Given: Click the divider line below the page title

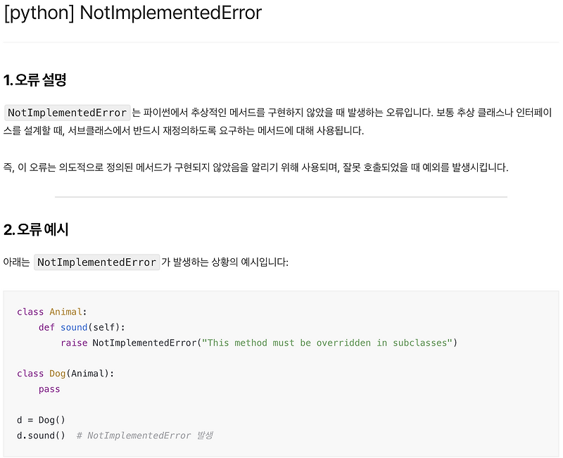Looking at the screenshot, I should 281,44.
